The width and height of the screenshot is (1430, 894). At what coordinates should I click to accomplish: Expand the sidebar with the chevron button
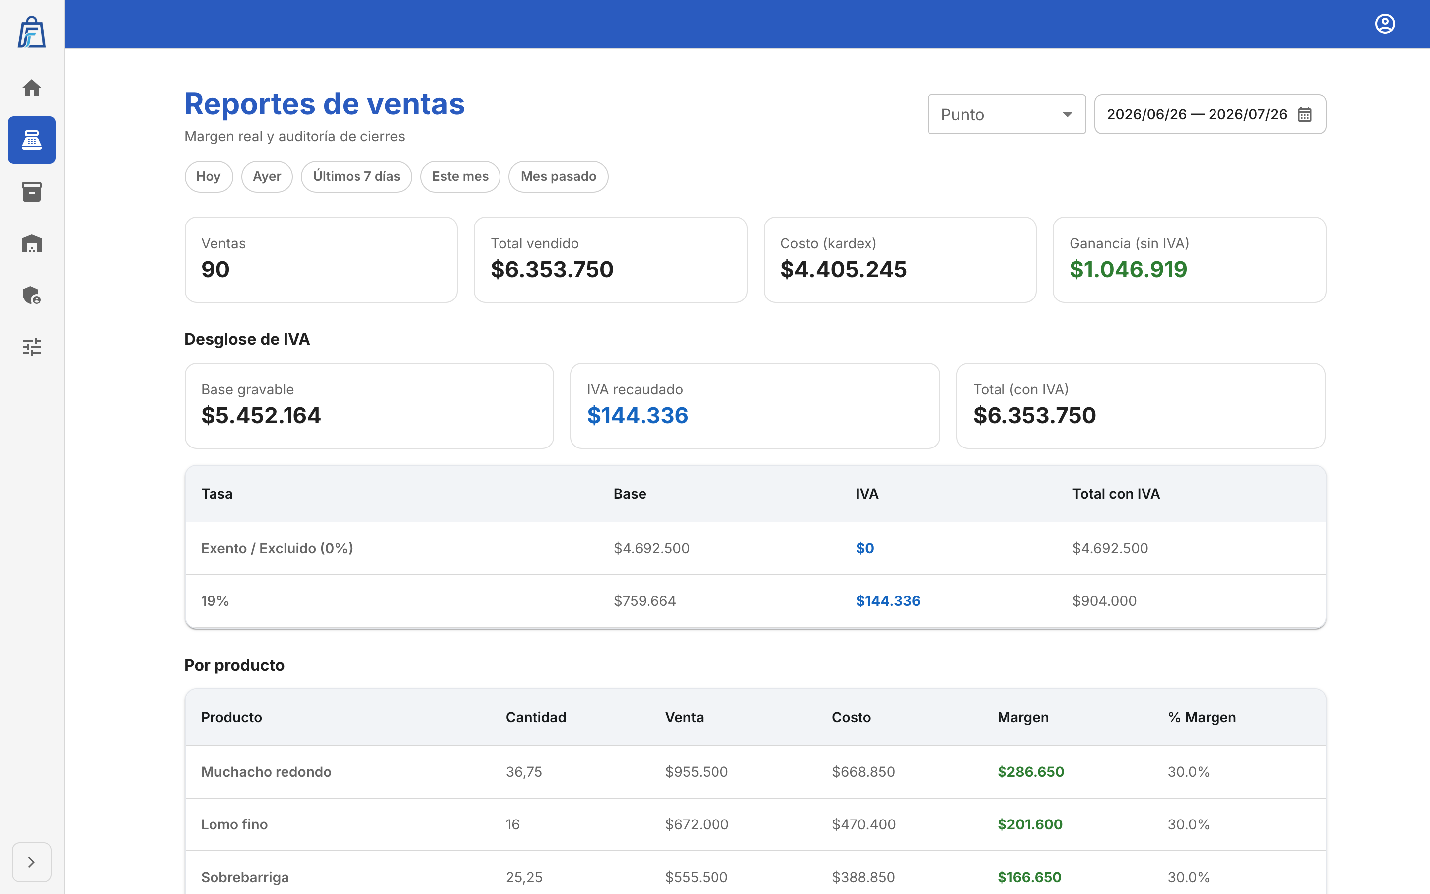point(32,862)
